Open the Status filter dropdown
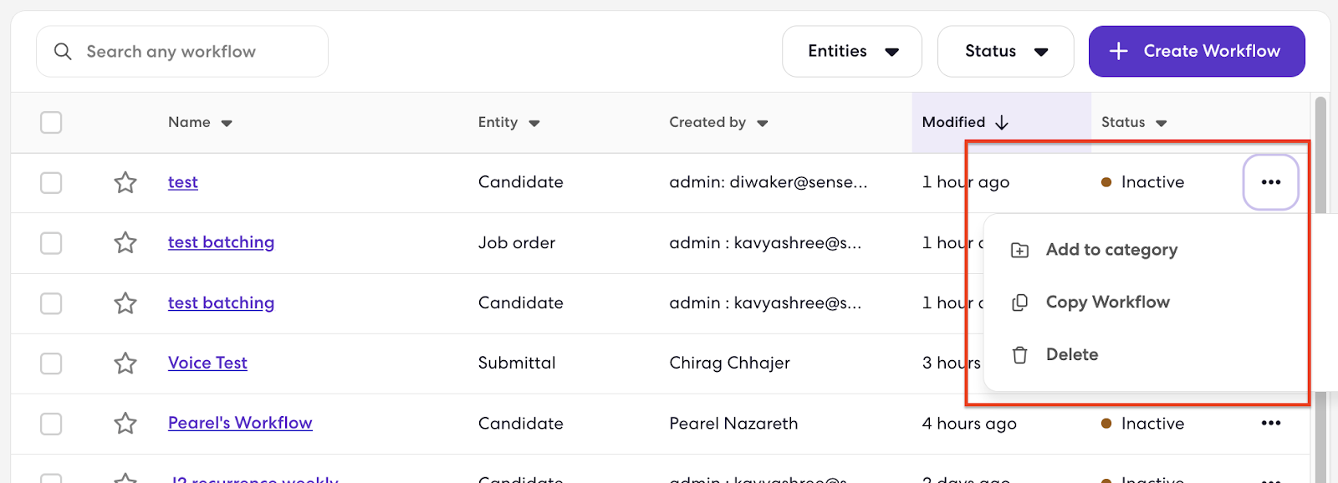This screenshot has height=483, width=1338. click(1004, 51)
